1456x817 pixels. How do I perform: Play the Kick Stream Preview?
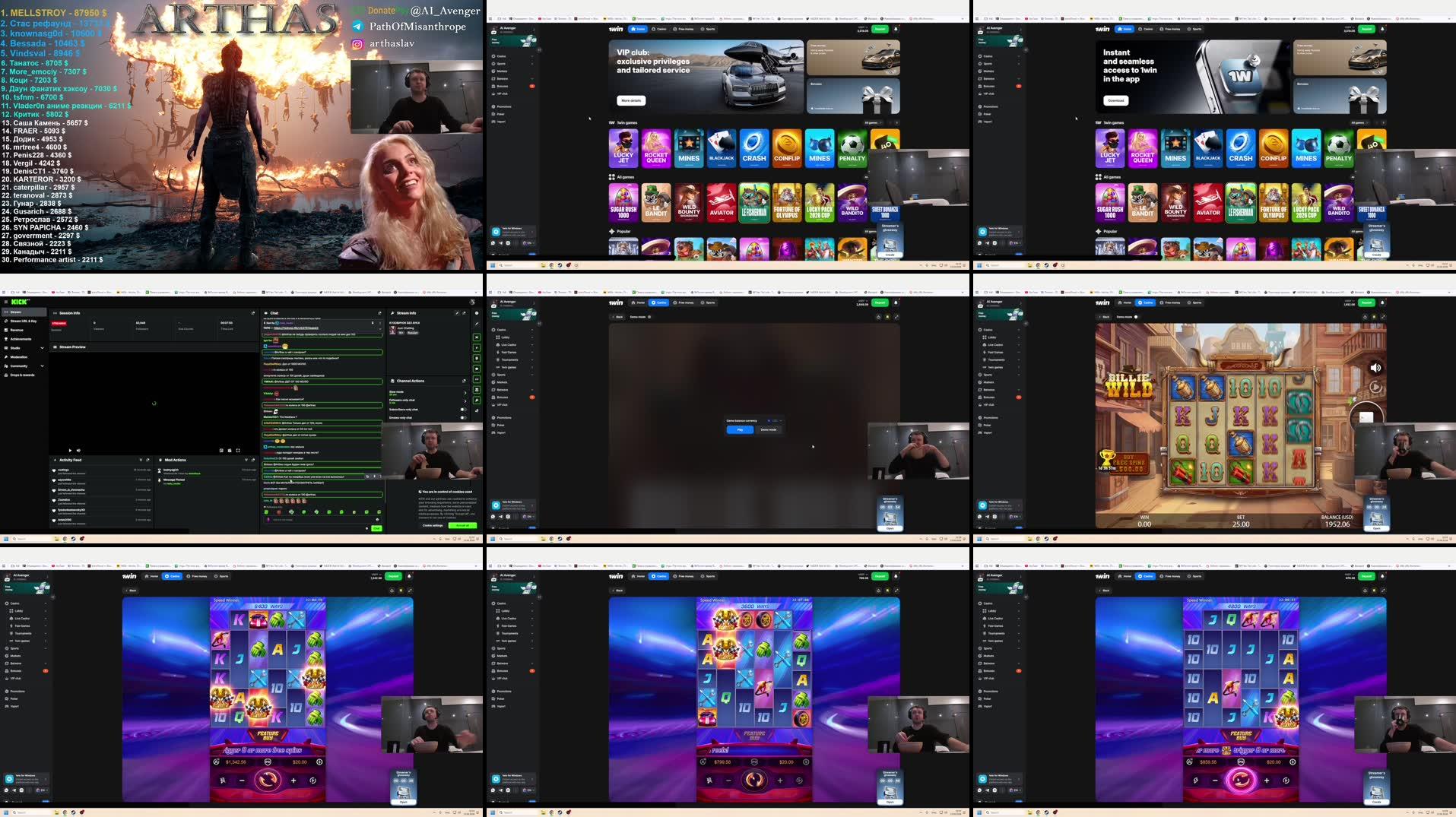[71, 450]
